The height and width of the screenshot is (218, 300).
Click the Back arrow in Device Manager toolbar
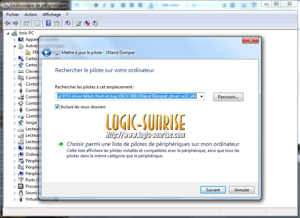7,23
